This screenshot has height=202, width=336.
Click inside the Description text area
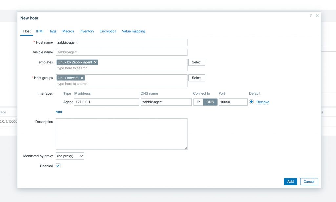click(x=121, y=134)
